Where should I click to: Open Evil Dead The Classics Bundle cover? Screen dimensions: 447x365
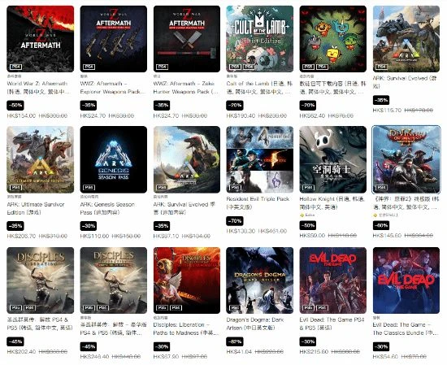click(406, 280)
